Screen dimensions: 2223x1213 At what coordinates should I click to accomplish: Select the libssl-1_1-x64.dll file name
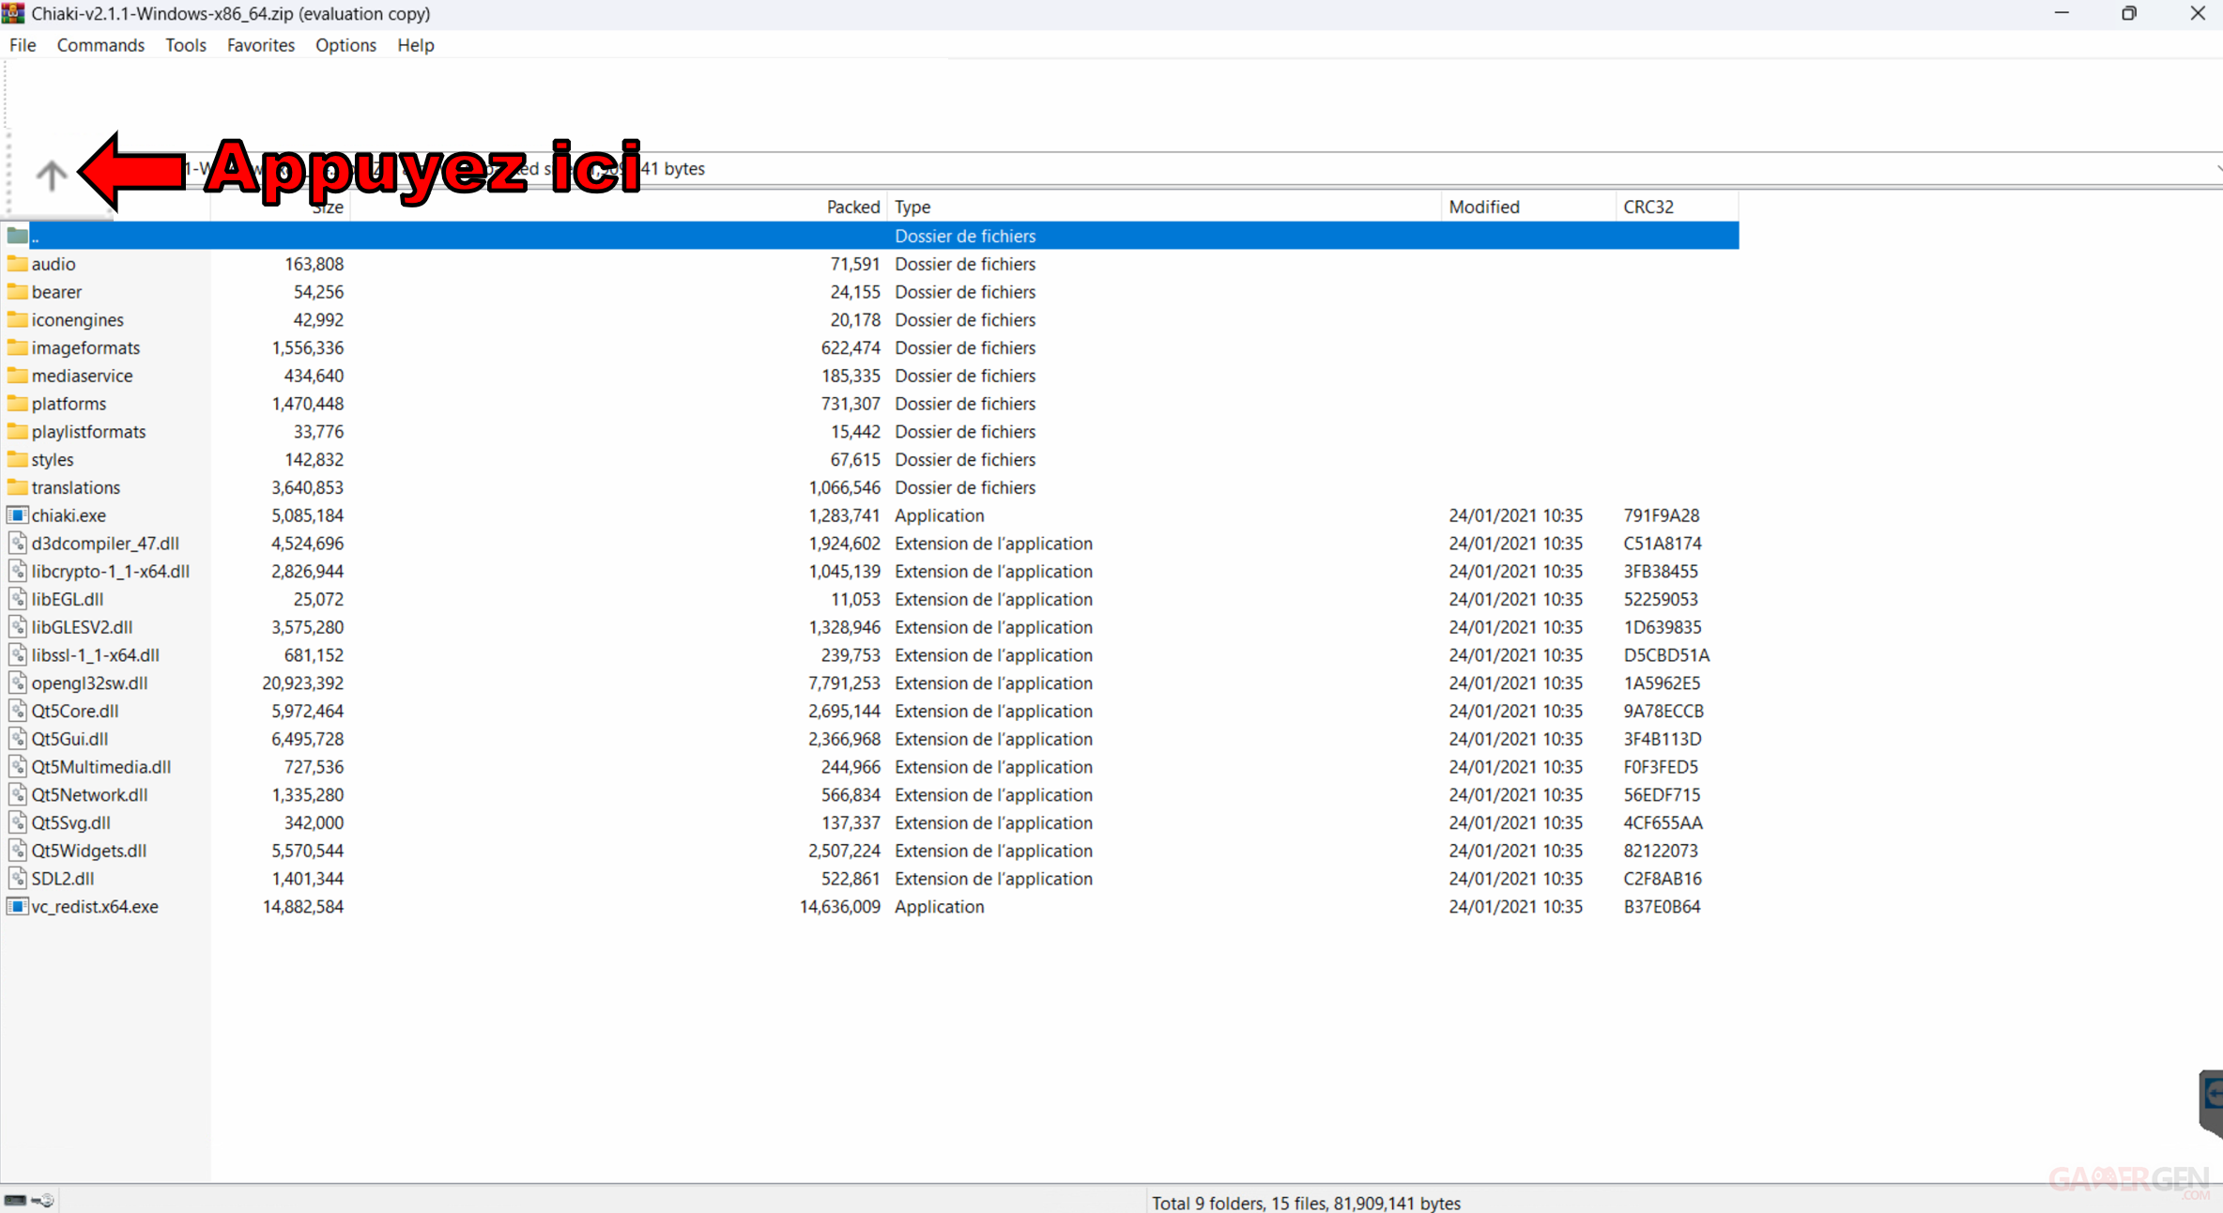95,655
